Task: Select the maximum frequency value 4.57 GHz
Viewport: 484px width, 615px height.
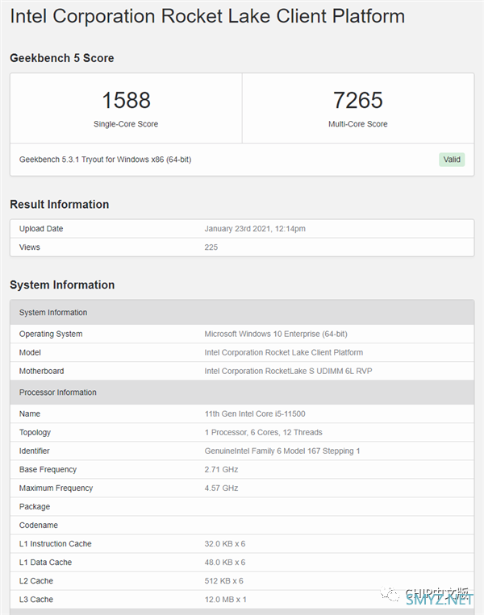Action: (221, 488)
